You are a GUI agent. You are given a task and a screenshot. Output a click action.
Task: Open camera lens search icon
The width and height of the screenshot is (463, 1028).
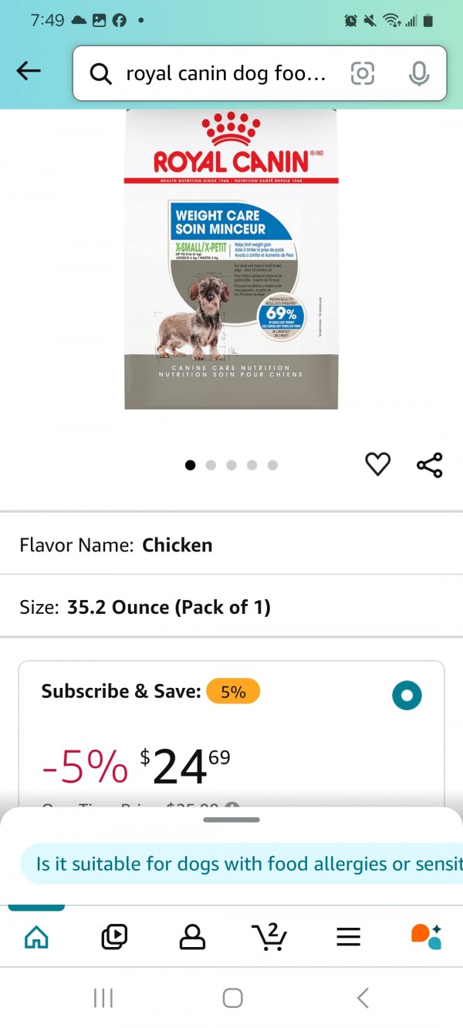point(363,73)
